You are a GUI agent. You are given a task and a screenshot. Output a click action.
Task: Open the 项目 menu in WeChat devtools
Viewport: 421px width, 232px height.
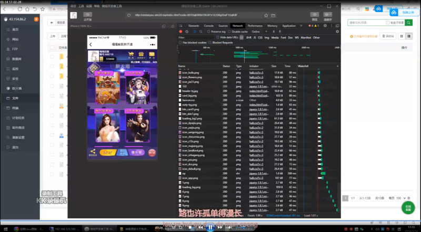coord(73,6)
